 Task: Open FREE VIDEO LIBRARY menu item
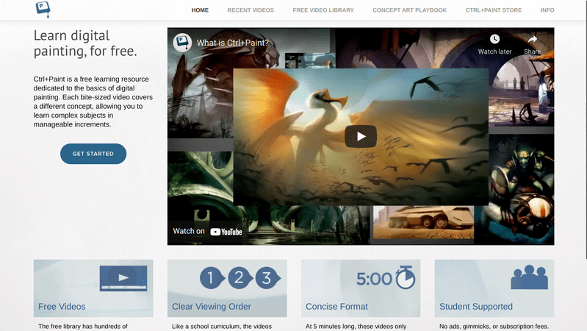[323, 10]
